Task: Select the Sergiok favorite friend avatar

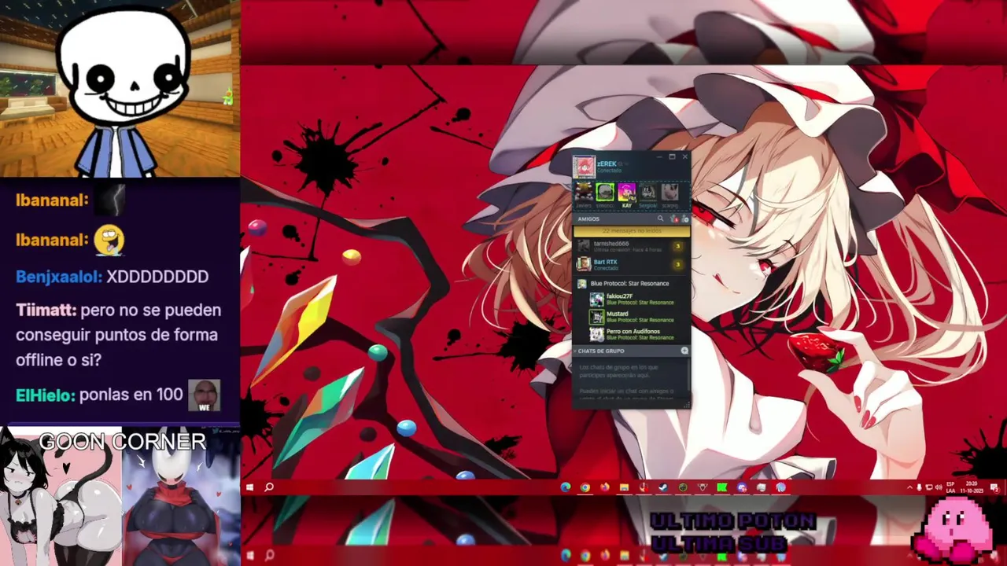Action: (648, 192)
